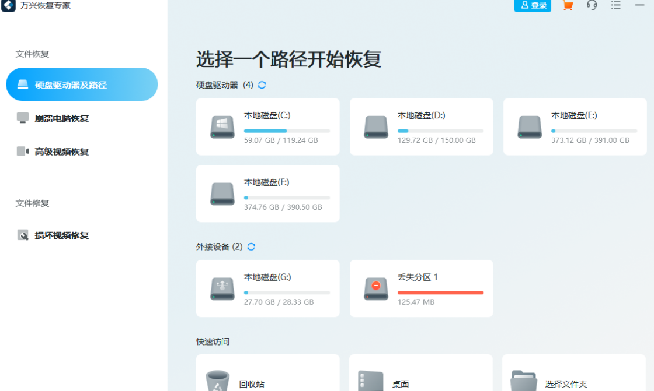Open customer support headset icon
The width and height of the screenshot is (654, 391).
(x=592, y=5)
